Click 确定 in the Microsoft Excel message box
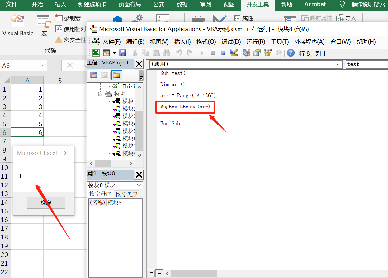 click(46, 203)
